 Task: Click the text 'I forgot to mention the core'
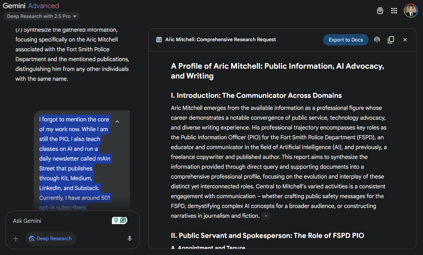(x=74, y=119)
